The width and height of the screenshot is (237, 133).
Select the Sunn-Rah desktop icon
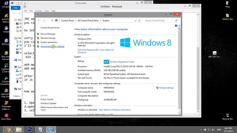pyautogui.click(x=6, y=117)
